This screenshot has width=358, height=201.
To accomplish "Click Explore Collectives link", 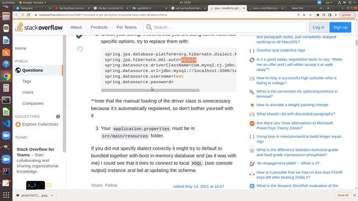I will click(x=40, y=124).
